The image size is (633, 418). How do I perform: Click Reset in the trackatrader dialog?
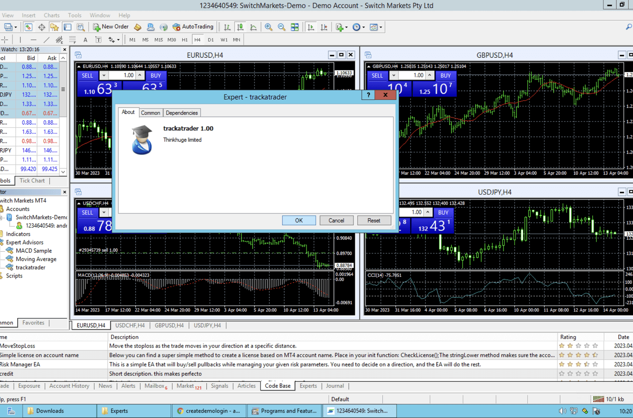[x=373, y=221]
